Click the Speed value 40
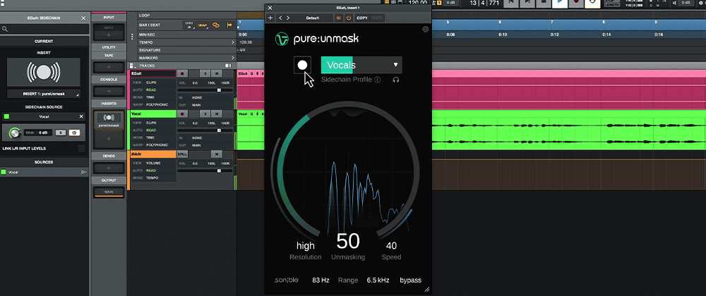The width and height of the screenshot is (706, 296). 391,246
